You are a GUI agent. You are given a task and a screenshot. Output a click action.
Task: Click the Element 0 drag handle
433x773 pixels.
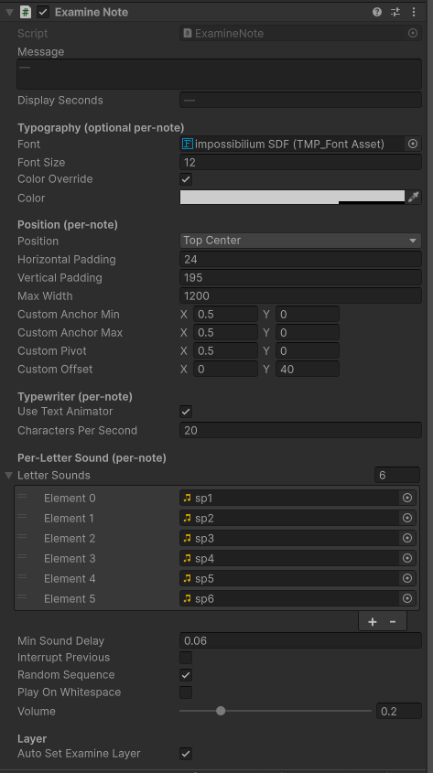22,496
